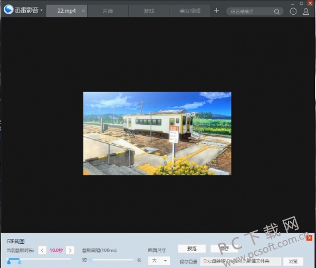Click the Xunlei player logo icon
This screenshot has width=316, height=268.
pos(8,9)
